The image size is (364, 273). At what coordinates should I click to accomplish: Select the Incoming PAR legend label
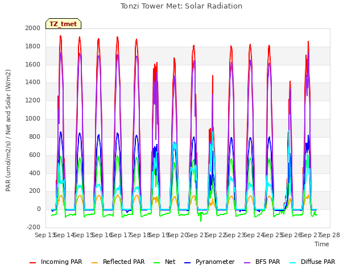pos(61,262)
